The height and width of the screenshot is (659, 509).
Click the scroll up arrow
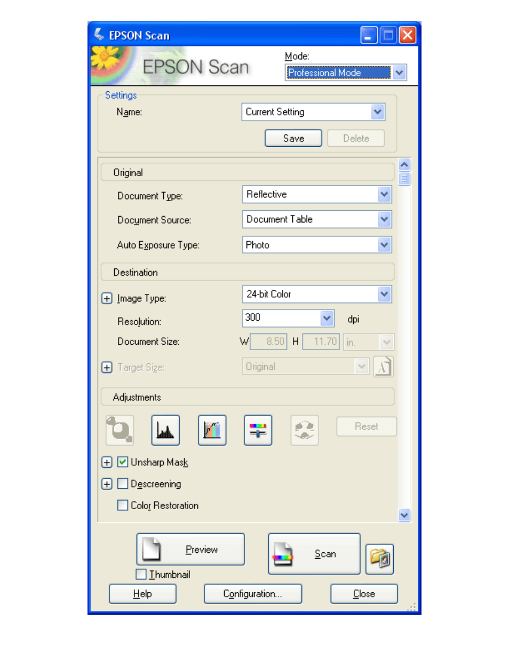[x=404, y=165]
